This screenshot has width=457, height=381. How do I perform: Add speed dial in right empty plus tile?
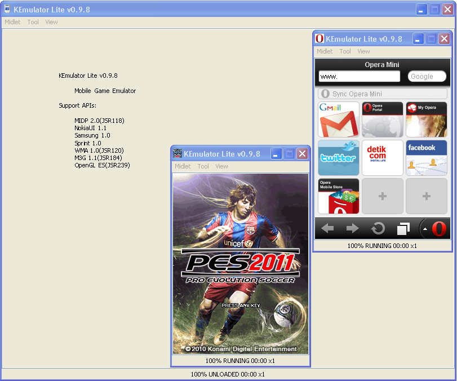(427, 196)
